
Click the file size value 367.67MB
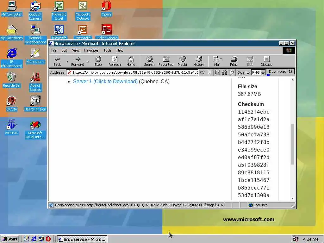(249, 94)
